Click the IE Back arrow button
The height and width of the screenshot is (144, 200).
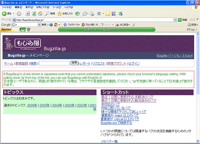4,14
